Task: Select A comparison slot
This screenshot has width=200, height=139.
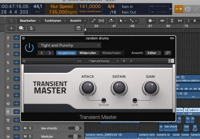Action: coord(124,61)
